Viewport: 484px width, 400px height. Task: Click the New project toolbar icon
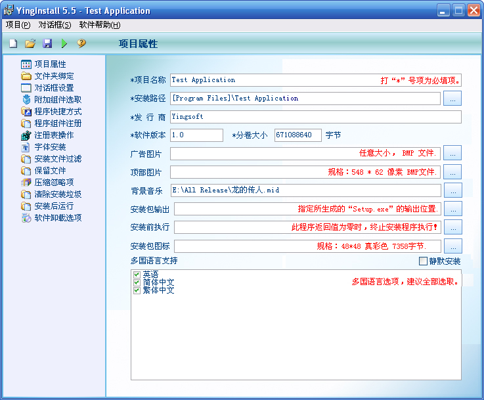point(13,43)
